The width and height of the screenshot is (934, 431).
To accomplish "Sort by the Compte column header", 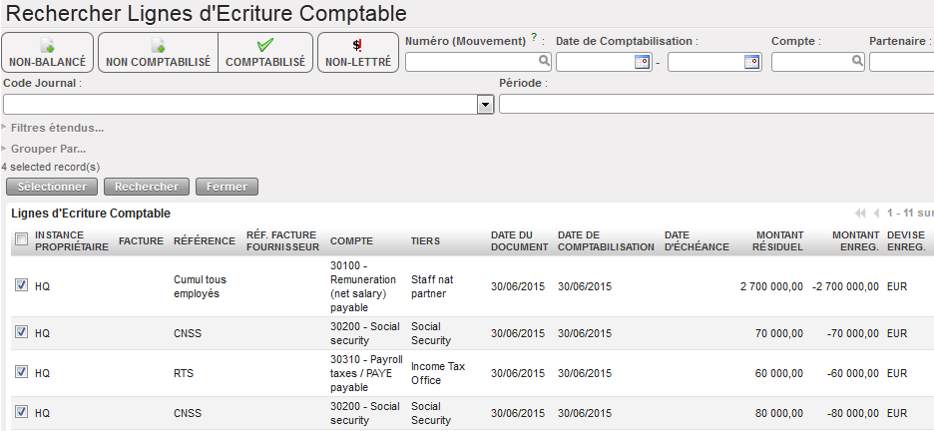I will [352, 240].
